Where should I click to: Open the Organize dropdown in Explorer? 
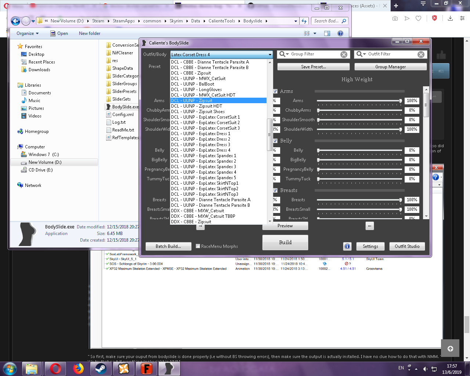28,33
